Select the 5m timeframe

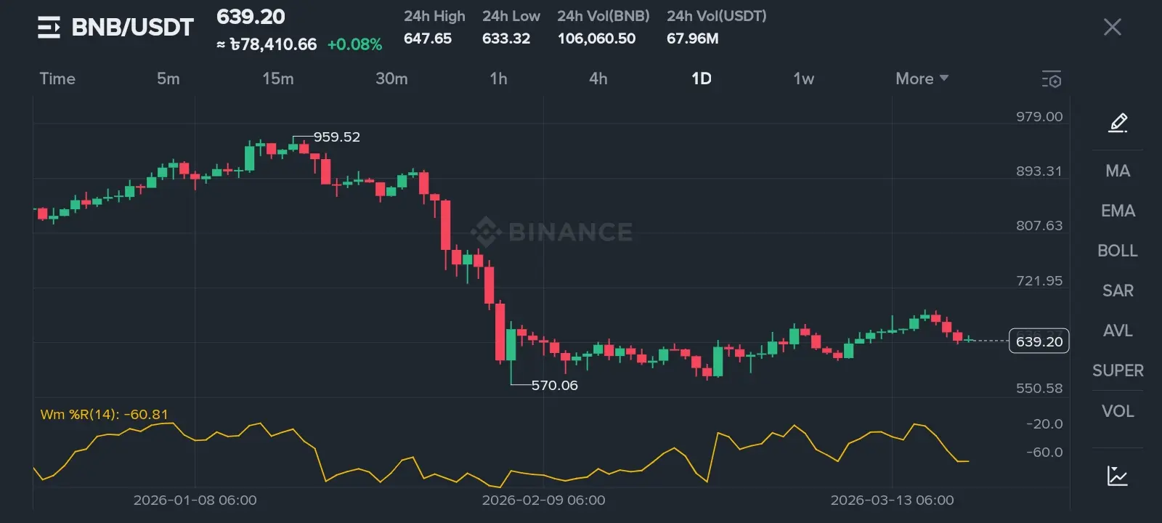click(168, 78)
